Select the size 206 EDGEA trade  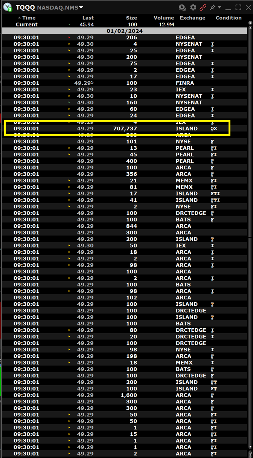click(x=125, y=37)
